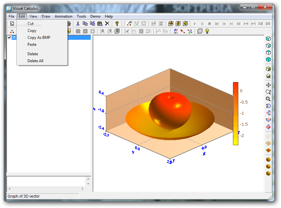
Task: Click the three colored dots icon
Action: [x=12, y=32]
